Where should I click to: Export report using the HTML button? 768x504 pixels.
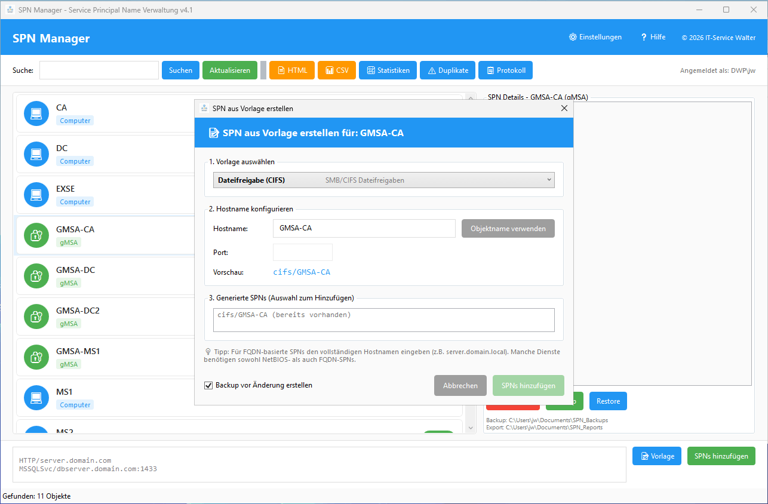tap(291, 70)
